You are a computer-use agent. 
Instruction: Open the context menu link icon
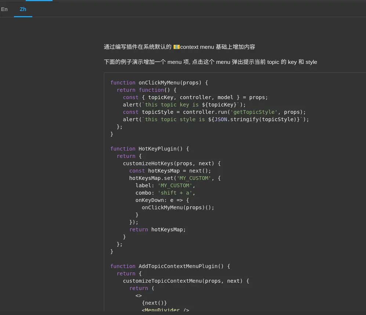177,47
